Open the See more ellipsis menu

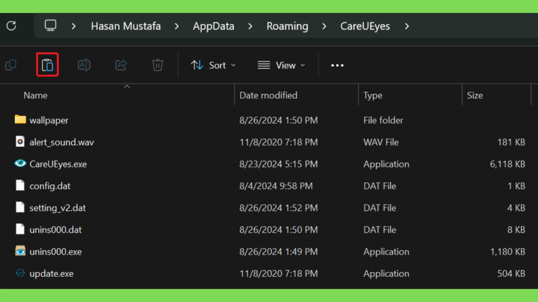(x=337, y=66)
